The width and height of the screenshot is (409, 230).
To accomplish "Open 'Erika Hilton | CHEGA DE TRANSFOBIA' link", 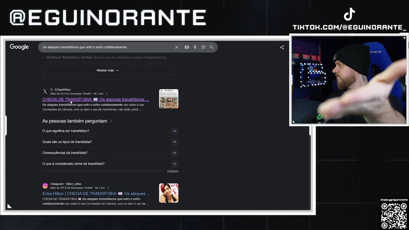I will pyautogui.click(x=96, y=194).
